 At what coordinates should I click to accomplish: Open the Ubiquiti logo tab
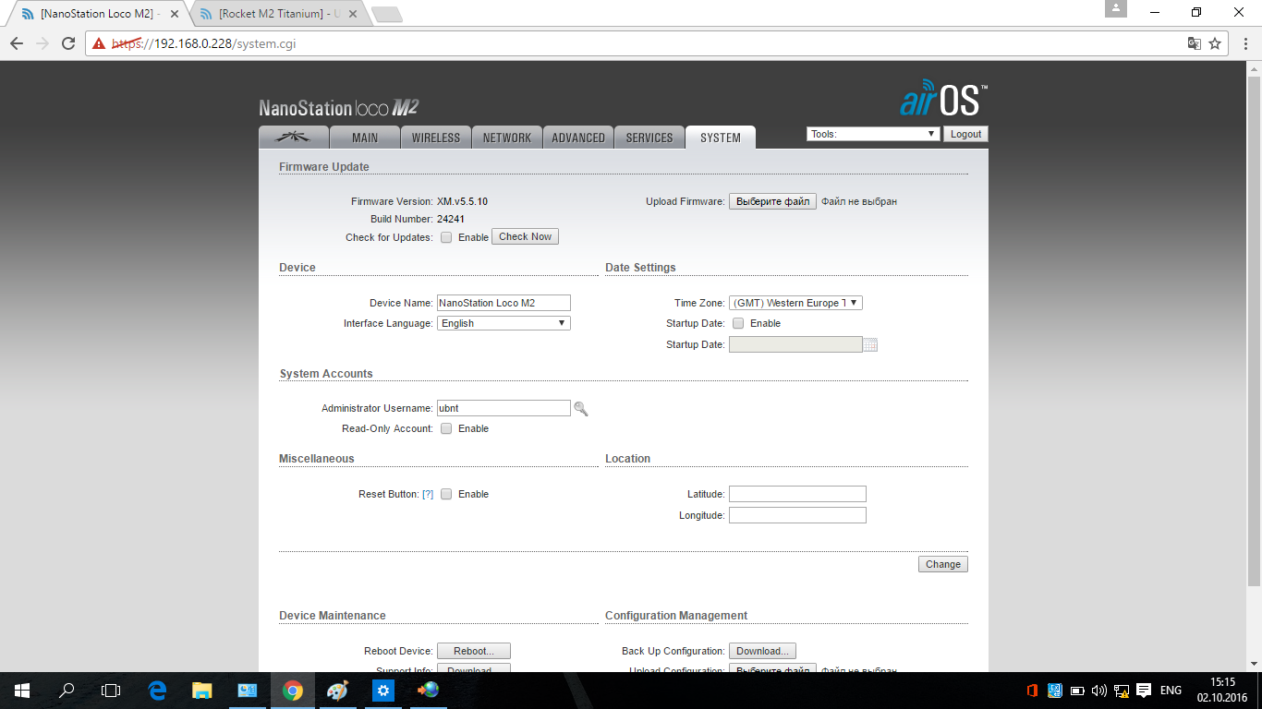coord(295,138)
